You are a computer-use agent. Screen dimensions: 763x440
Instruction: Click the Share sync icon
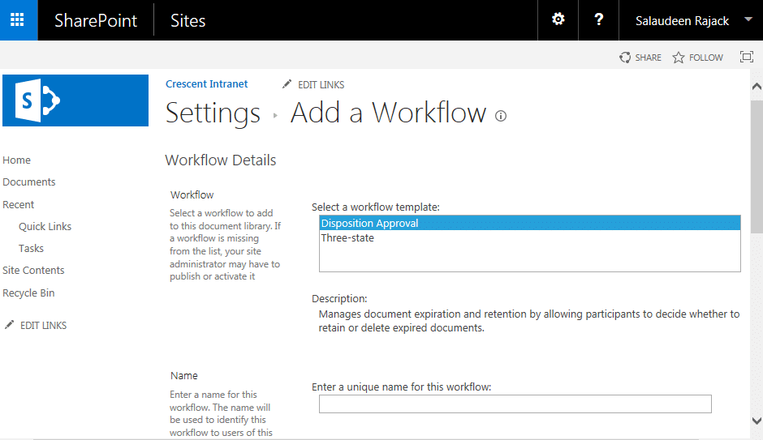[x=625, y=58]
